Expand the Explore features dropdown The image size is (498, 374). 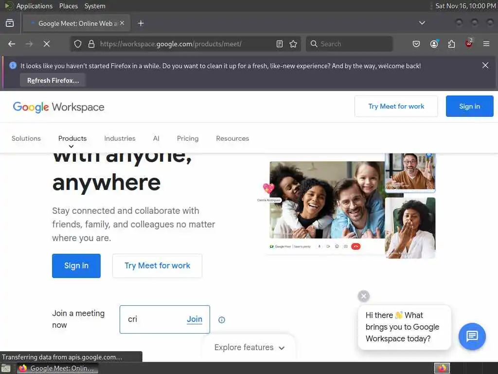[x=249, y=347]
